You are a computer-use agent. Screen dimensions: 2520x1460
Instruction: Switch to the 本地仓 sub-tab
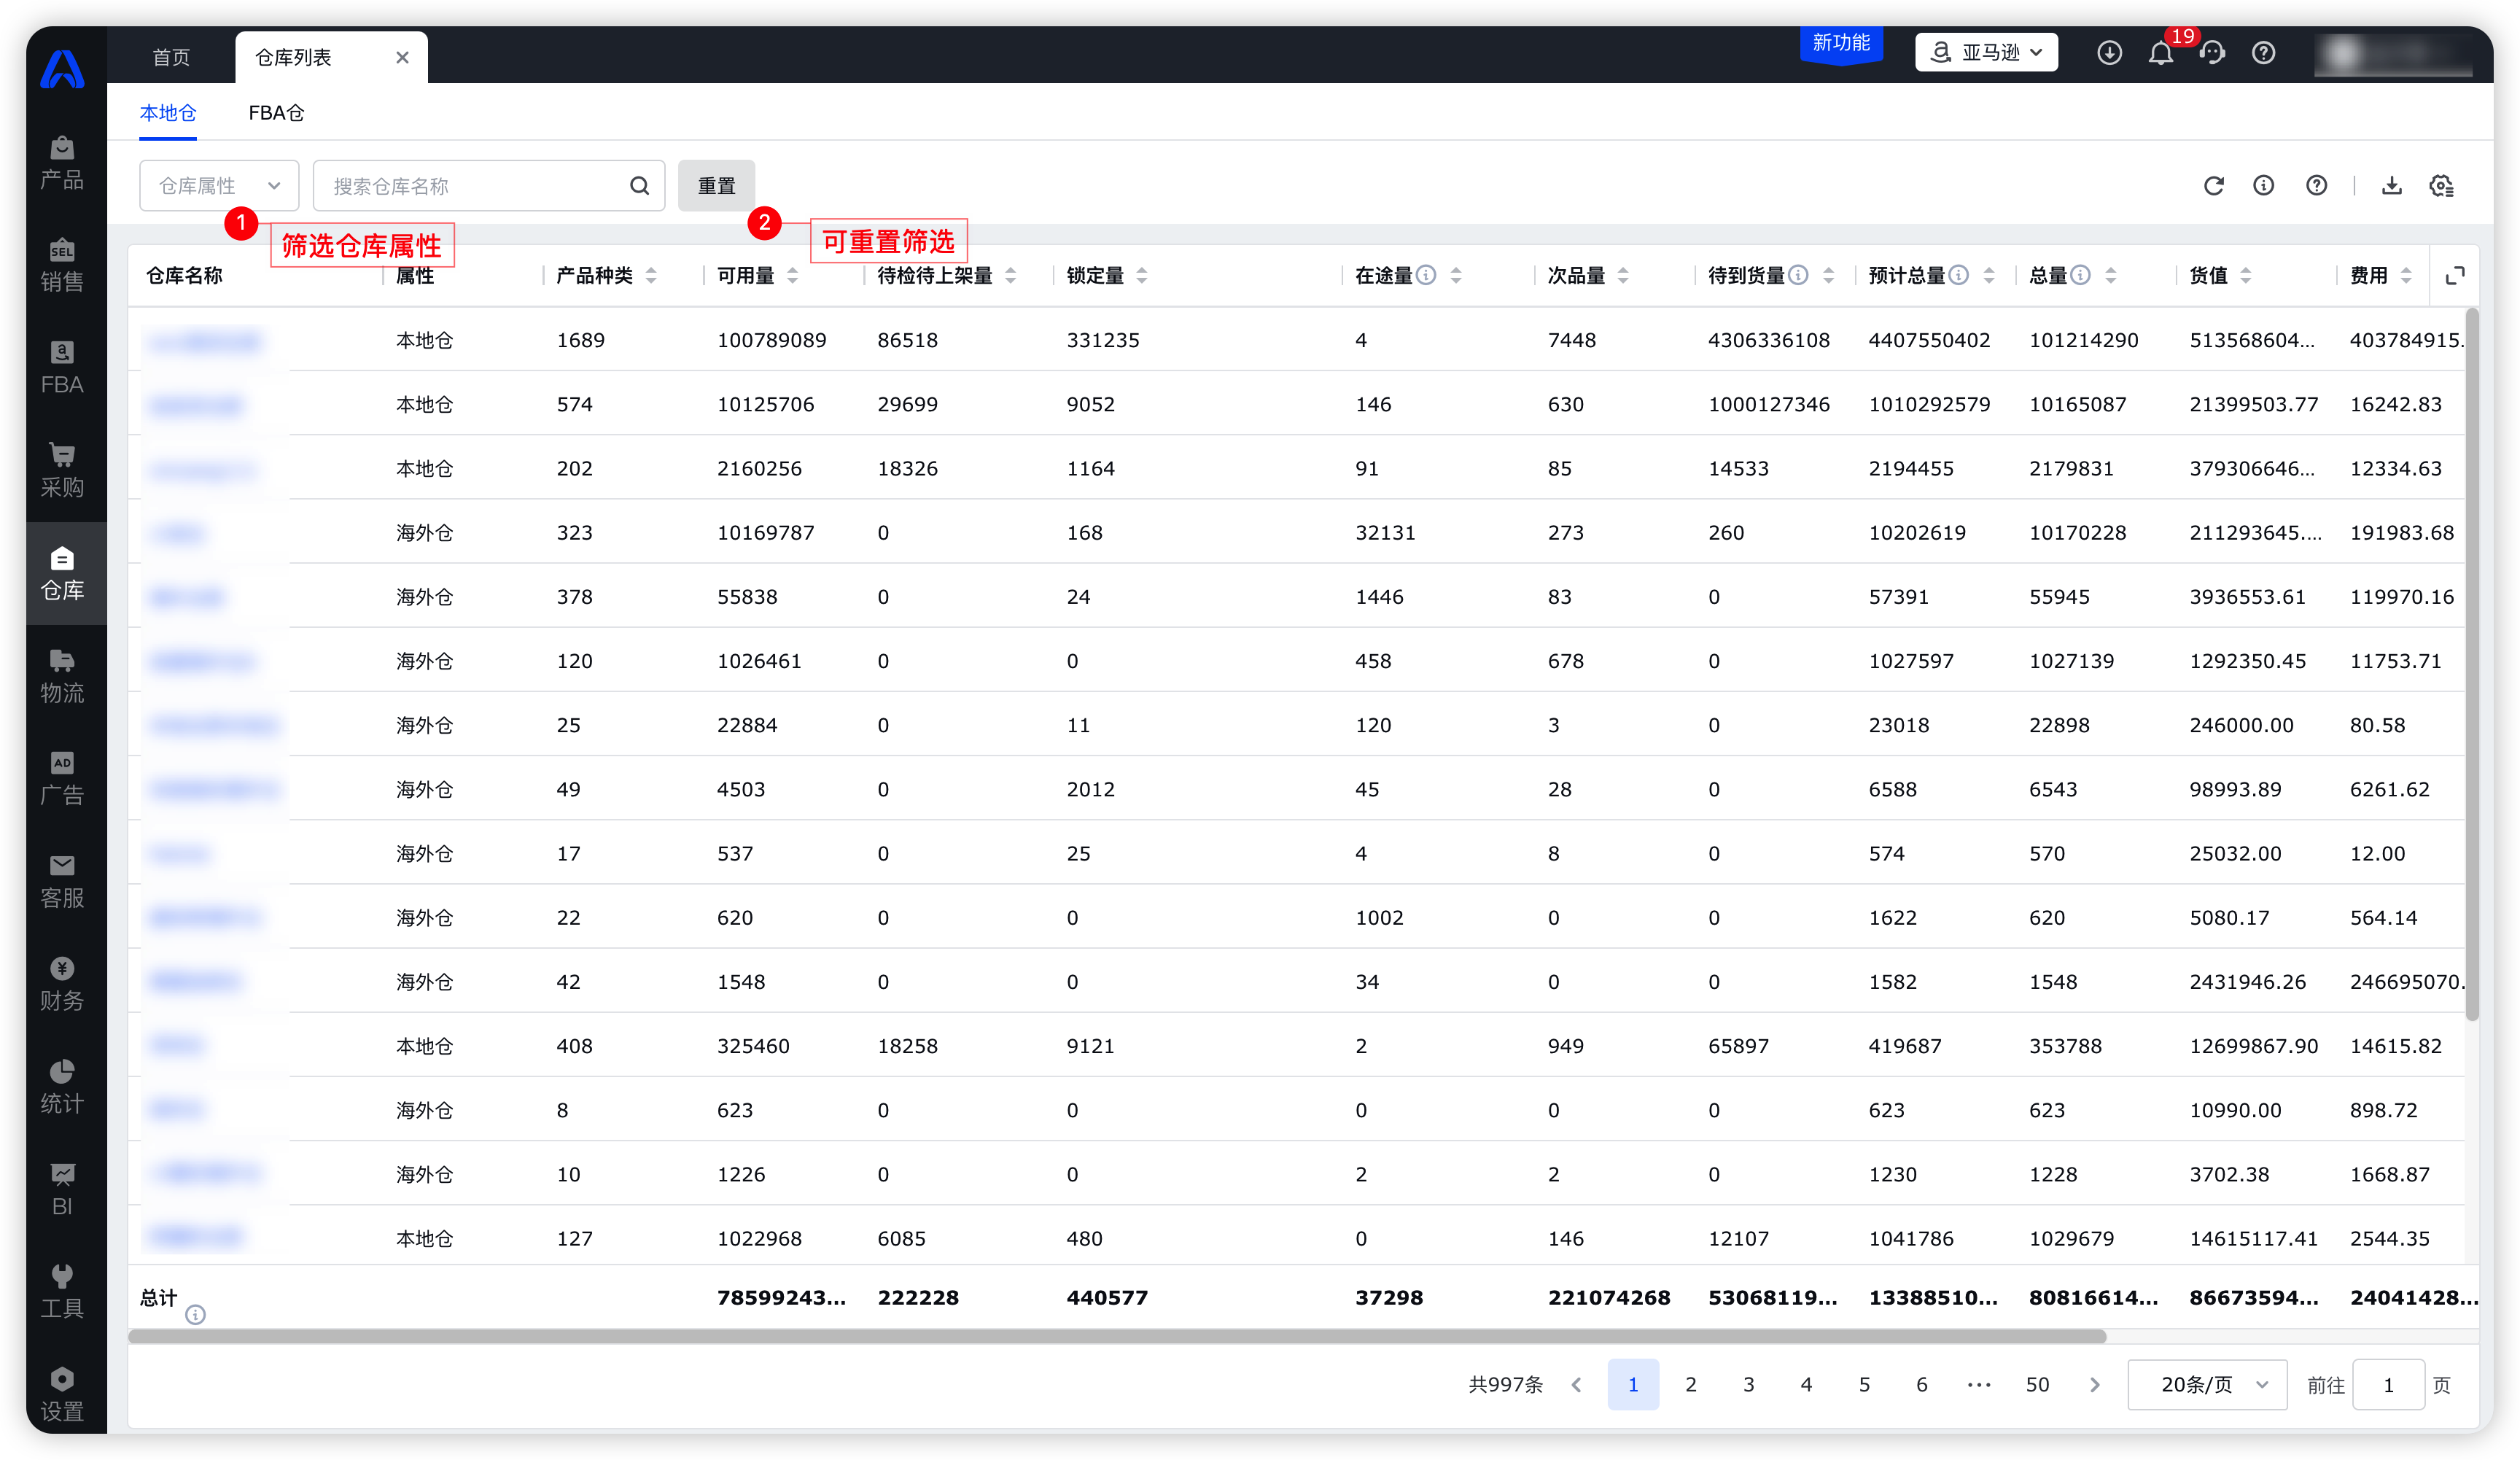168,113
